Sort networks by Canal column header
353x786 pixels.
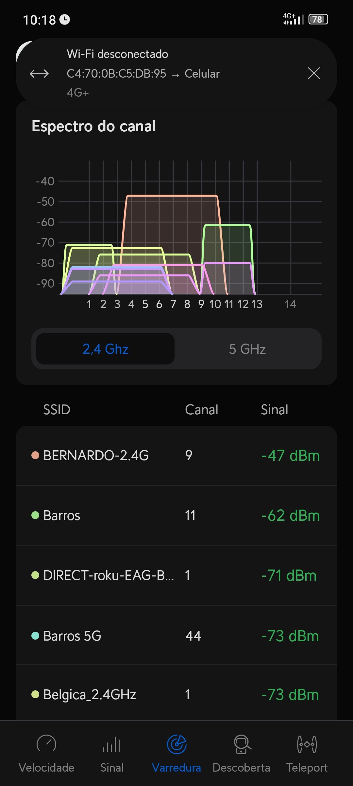(201, 409)
